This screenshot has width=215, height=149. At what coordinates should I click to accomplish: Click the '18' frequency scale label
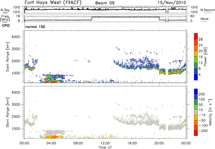[18, 16]
